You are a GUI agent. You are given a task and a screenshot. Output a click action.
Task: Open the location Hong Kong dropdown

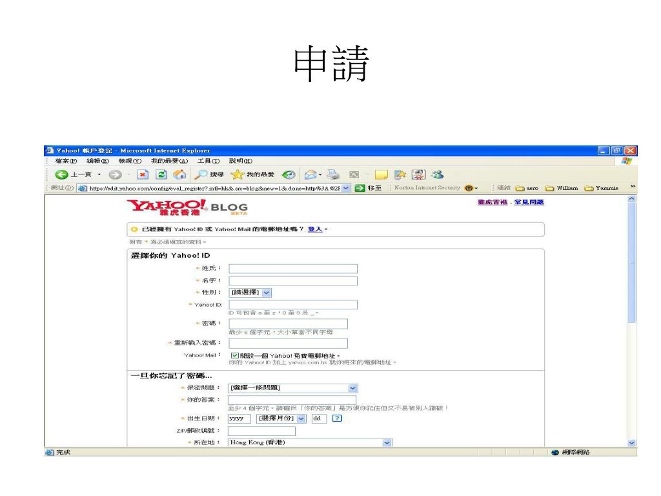(310, 442)
